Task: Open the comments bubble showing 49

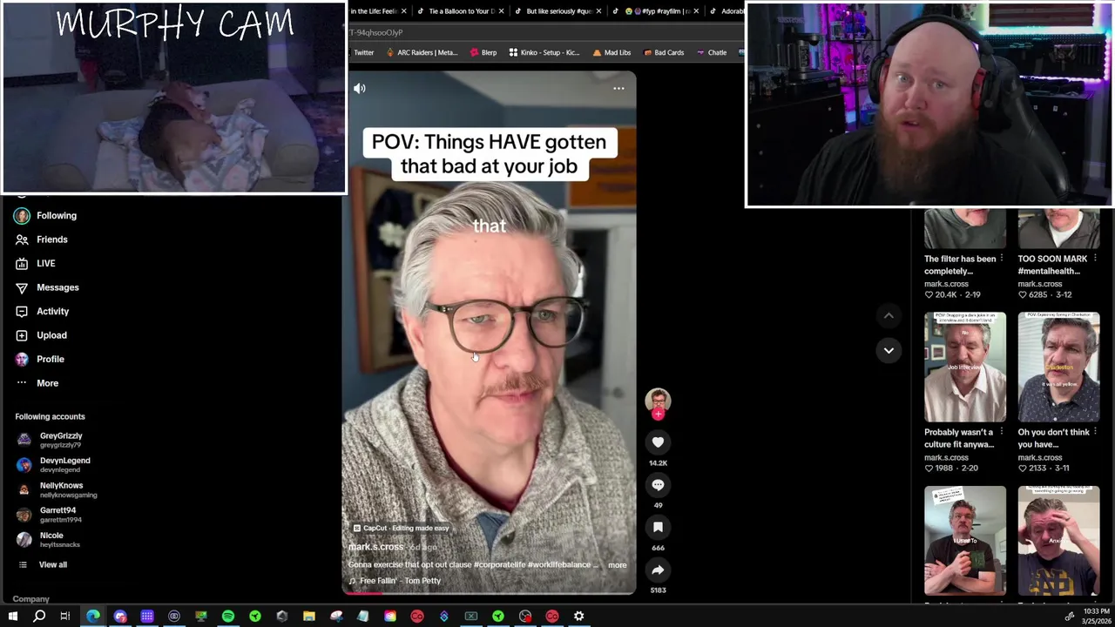Action: coord(658,485)
